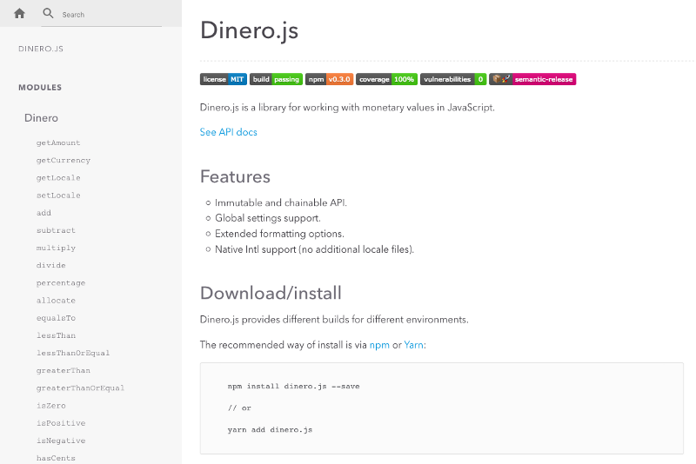Follow the Yarn link in install text
Image resolution: width=696 pixels, height=464 pixels.
tap(413, 345)
